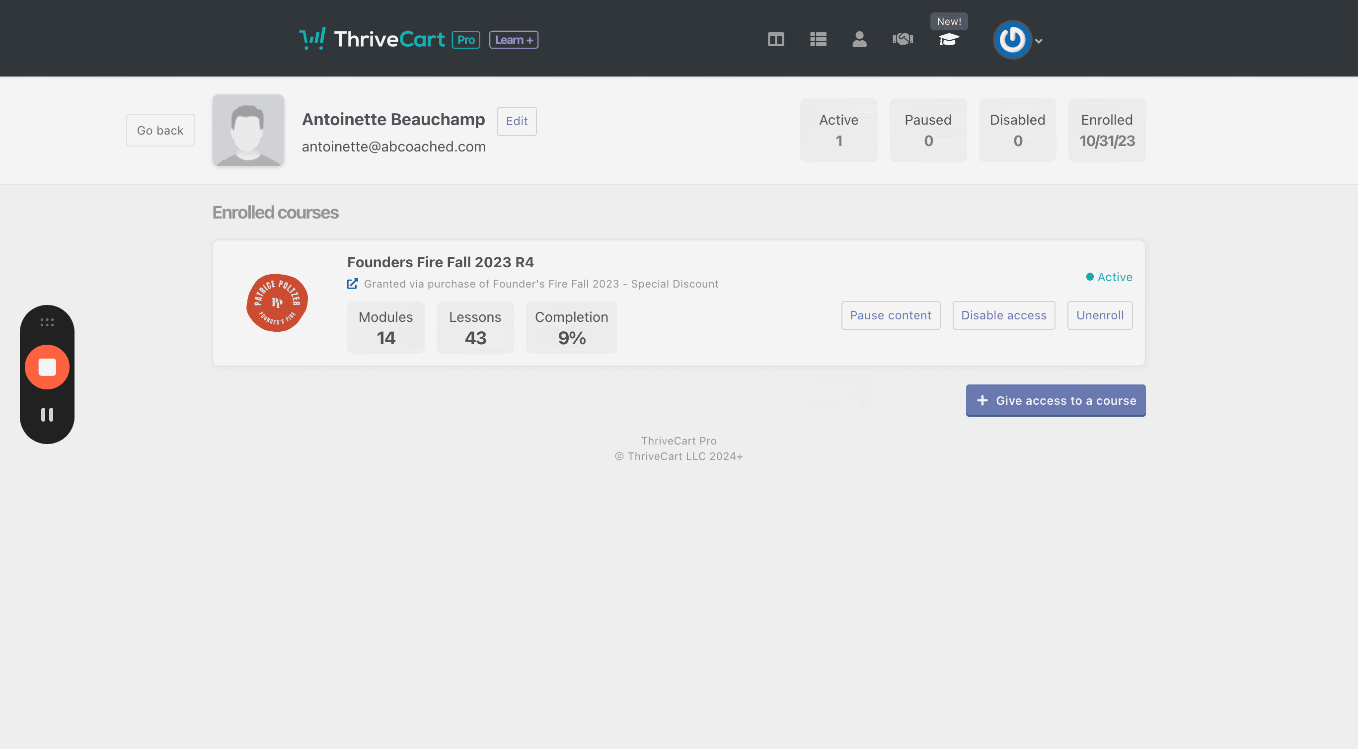Click the student profile placeholder photo
Viewport: 1358px width, 749px height.
pos(248,130)
